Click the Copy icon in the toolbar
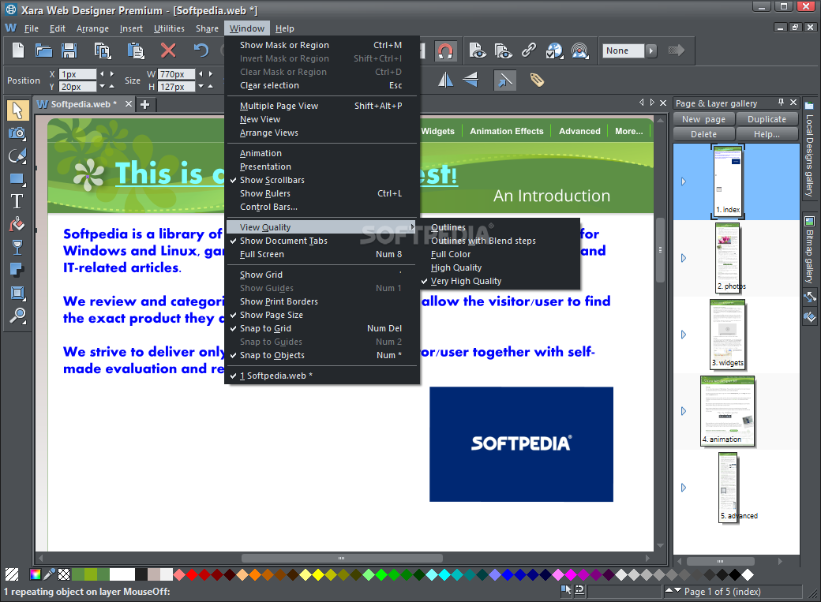The image size is (821, 602). [103, 50]
